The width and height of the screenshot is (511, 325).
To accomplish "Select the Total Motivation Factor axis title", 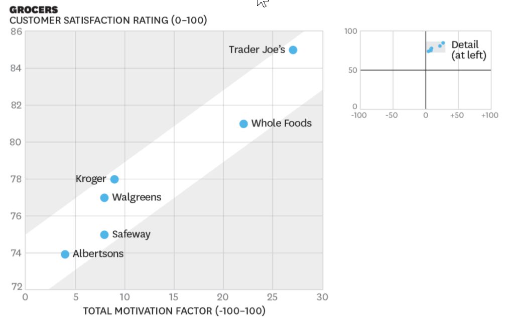I will [174, 311].
